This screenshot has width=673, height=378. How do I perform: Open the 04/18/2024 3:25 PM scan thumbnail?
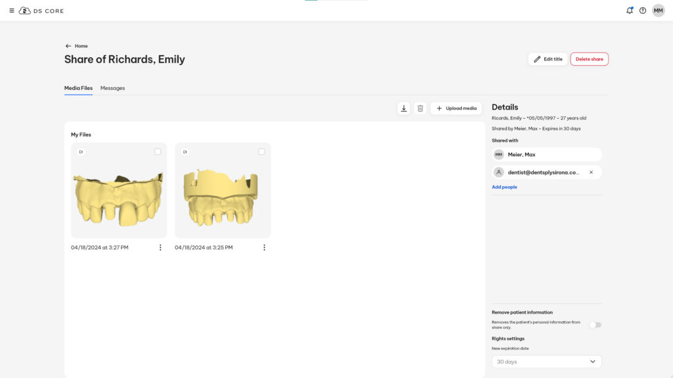coord(223,190)
